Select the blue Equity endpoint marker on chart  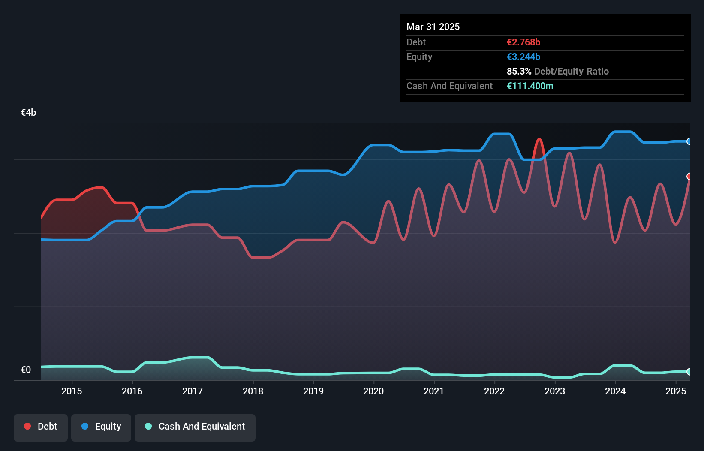tap(689, 141)
